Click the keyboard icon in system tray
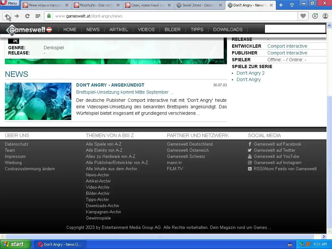This screenshot has width=332, height=249. click(290, 245)
